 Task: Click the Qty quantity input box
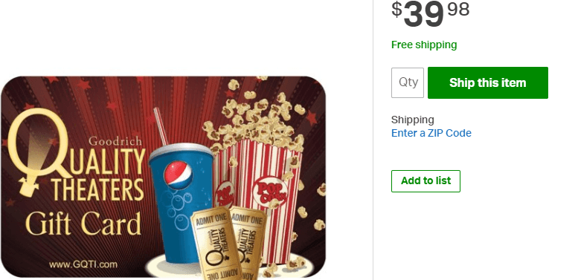coord(408,82)
